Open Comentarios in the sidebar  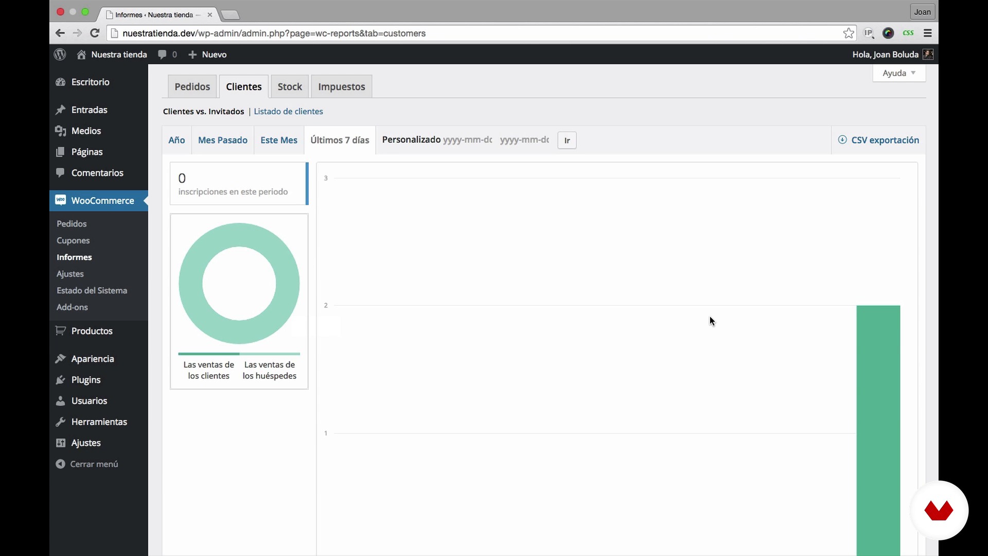[98, 173]
